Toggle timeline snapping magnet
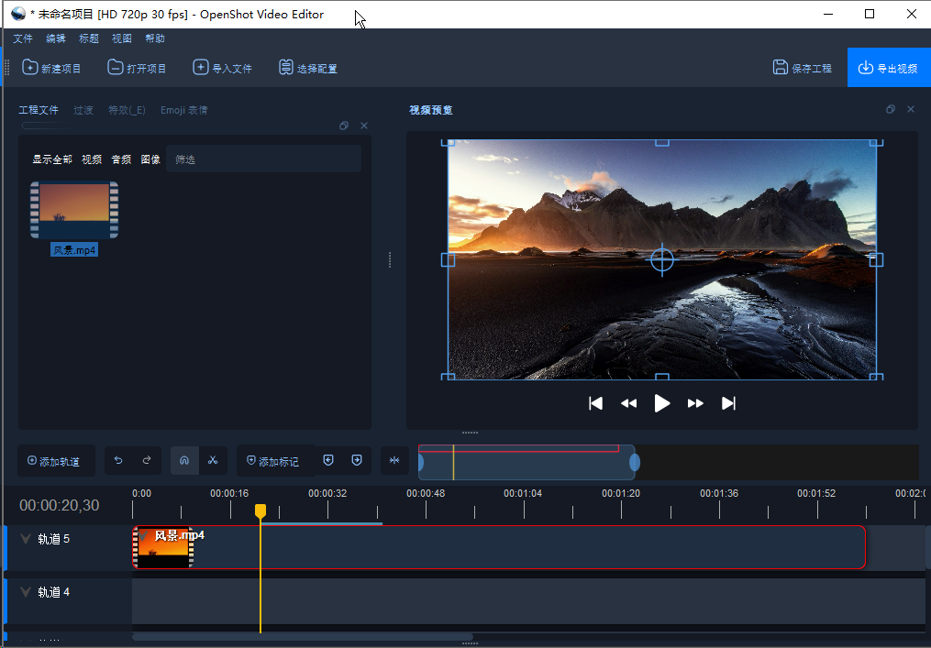 tap(184, 460)
